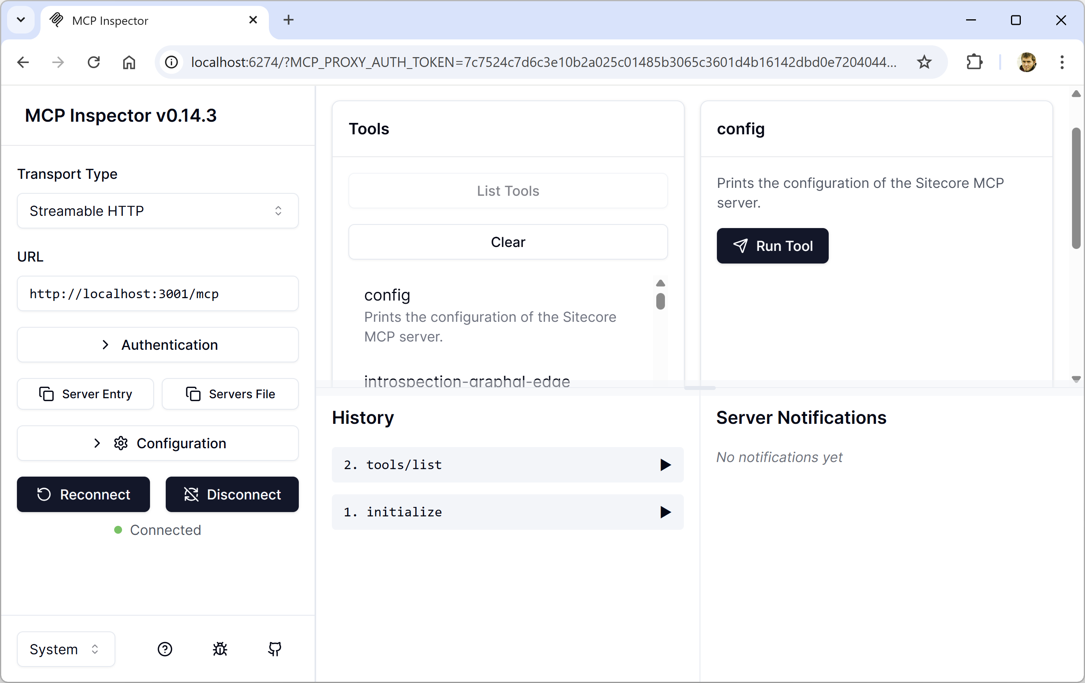This screenshot has width=1085, height=683.
Task: Run the config tool
Action: tap(772, 246)
